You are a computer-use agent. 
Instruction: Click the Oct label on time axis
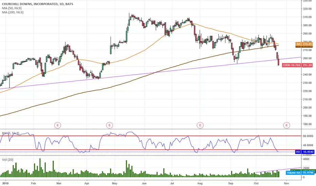pyautogui.click(x=256, y=183)
